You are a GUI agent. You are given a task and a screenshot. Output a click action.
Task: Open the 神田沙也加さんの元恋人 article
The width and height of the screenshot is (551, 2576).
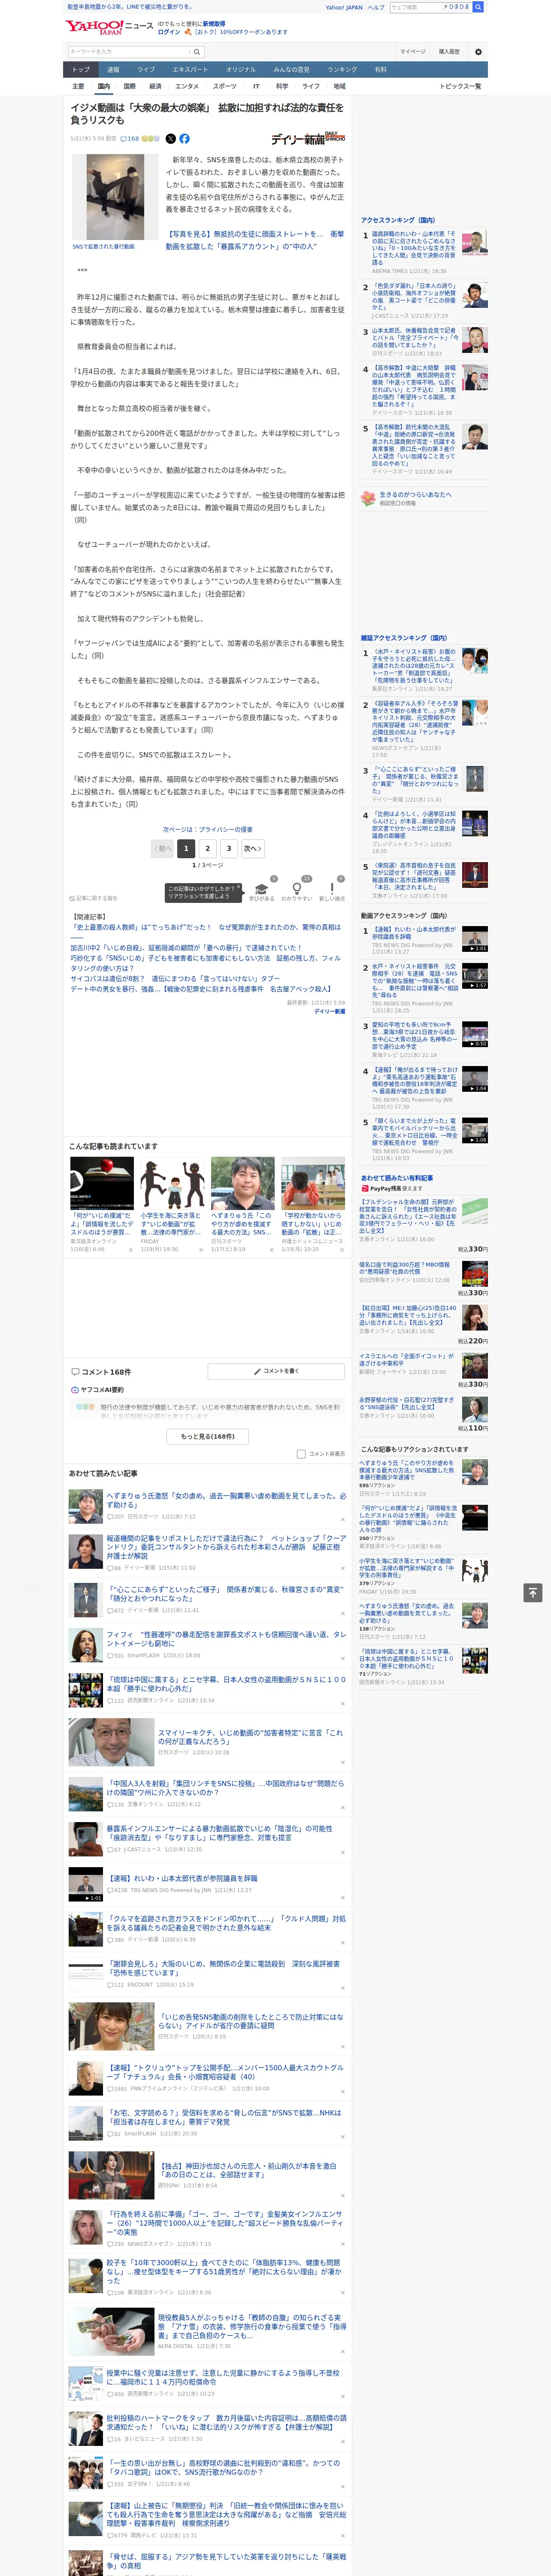pos(208,2175)
